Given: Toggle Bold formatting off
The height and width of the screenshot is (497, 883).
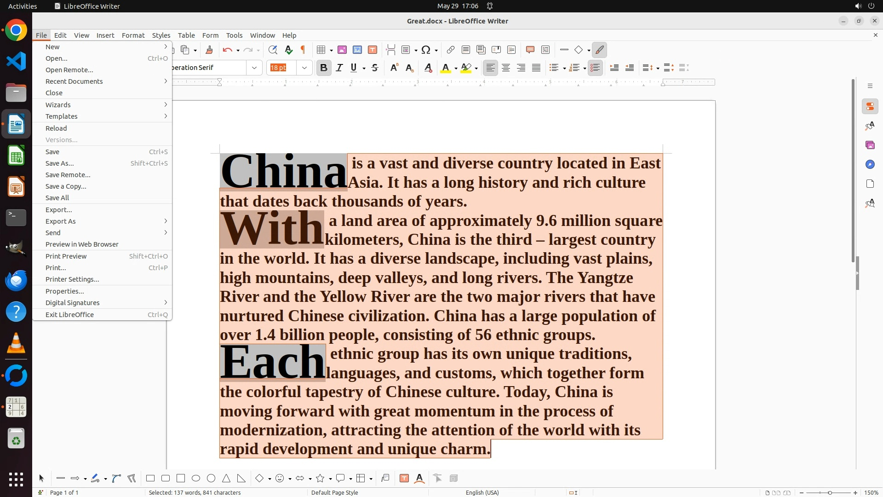Looking at the screenshot, I should (323, 68).
